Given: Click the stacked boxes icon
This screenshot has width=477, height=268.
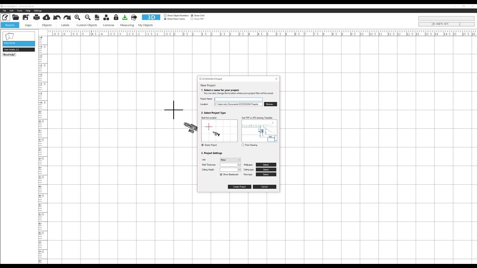Looking at the screenshot, I should [106, 17].
